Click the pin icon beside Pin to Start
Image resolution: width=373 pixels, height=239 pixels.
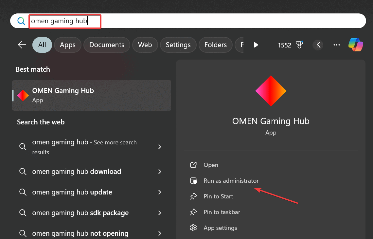coord(193,196)
